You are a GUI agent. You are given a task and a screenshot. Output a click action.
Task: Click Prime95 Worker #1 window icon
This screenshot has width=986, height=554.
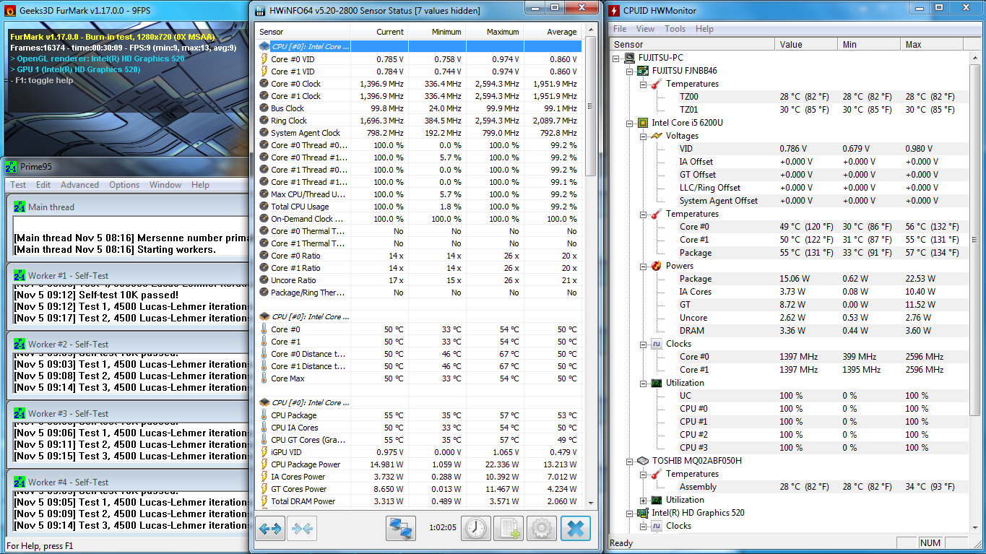pos(20,276)
